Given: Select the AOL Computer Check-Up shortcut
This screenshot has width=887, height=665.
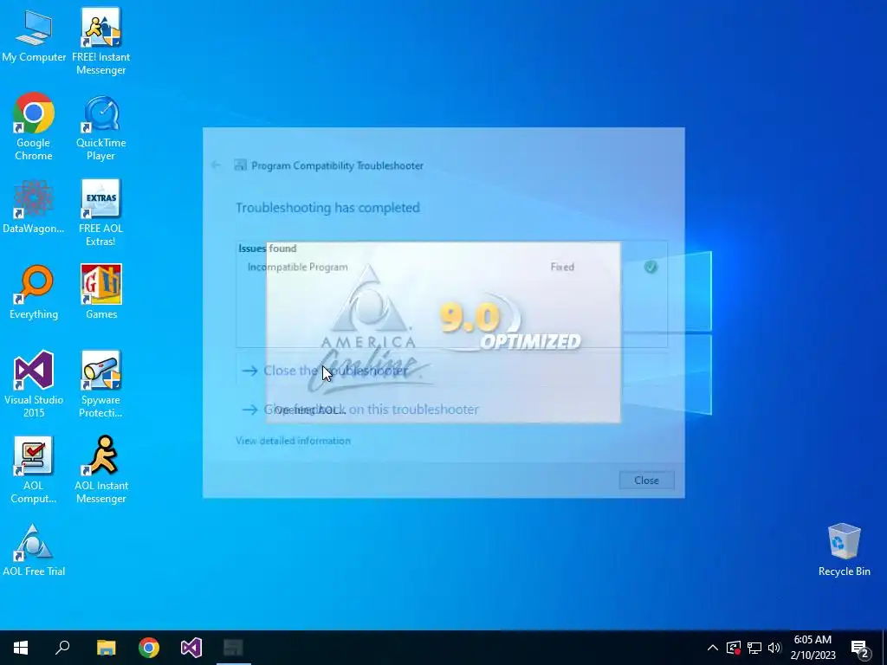Looking at the screenshot, I should tap(34, 470).
